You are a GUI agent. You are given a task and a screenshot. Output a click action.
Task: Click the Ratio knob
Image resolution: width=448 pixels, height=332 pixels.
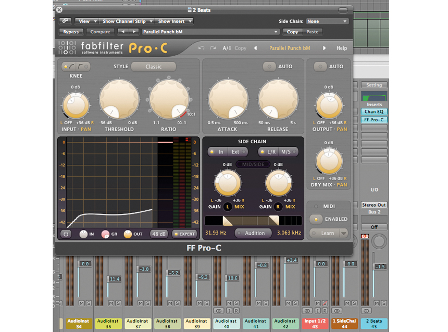click(169, 99)
